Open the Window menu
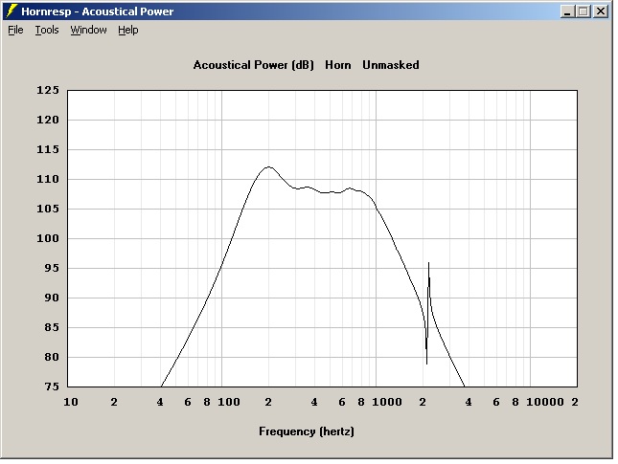This screenshot has width=618, height=464. 89,30
